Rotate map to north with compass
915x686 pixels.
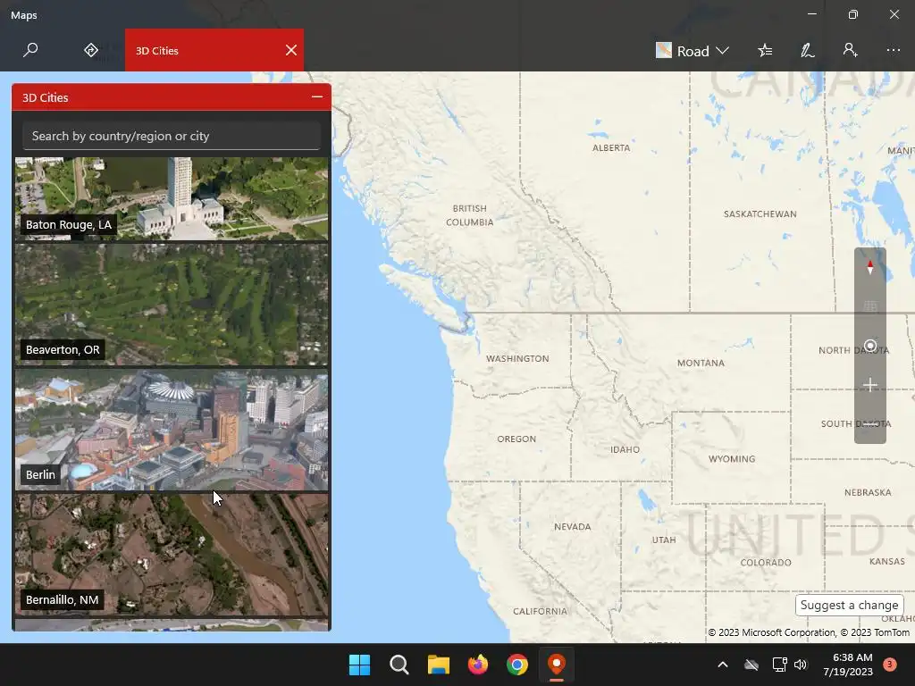[870, 267]
